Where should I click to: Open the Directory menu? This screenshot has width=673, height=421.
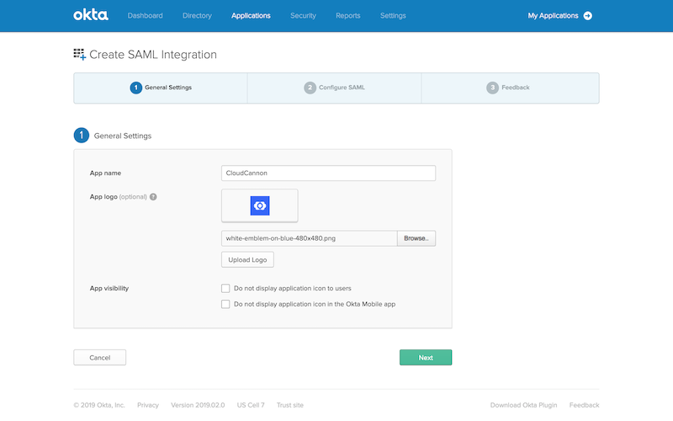tap(197, 15)
